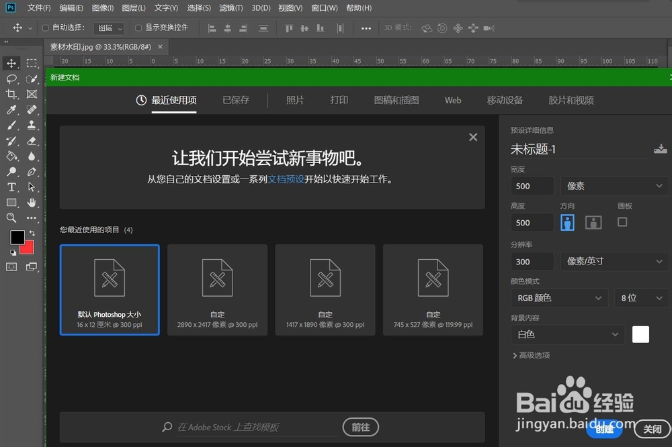Select the Eraser tool
This screenshot has height=447, width=672.
32,141
